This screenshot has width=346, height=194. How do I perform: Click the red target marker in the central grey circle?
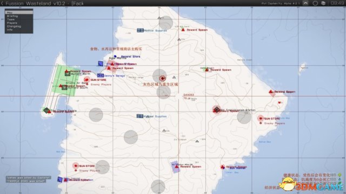(163, 78)
